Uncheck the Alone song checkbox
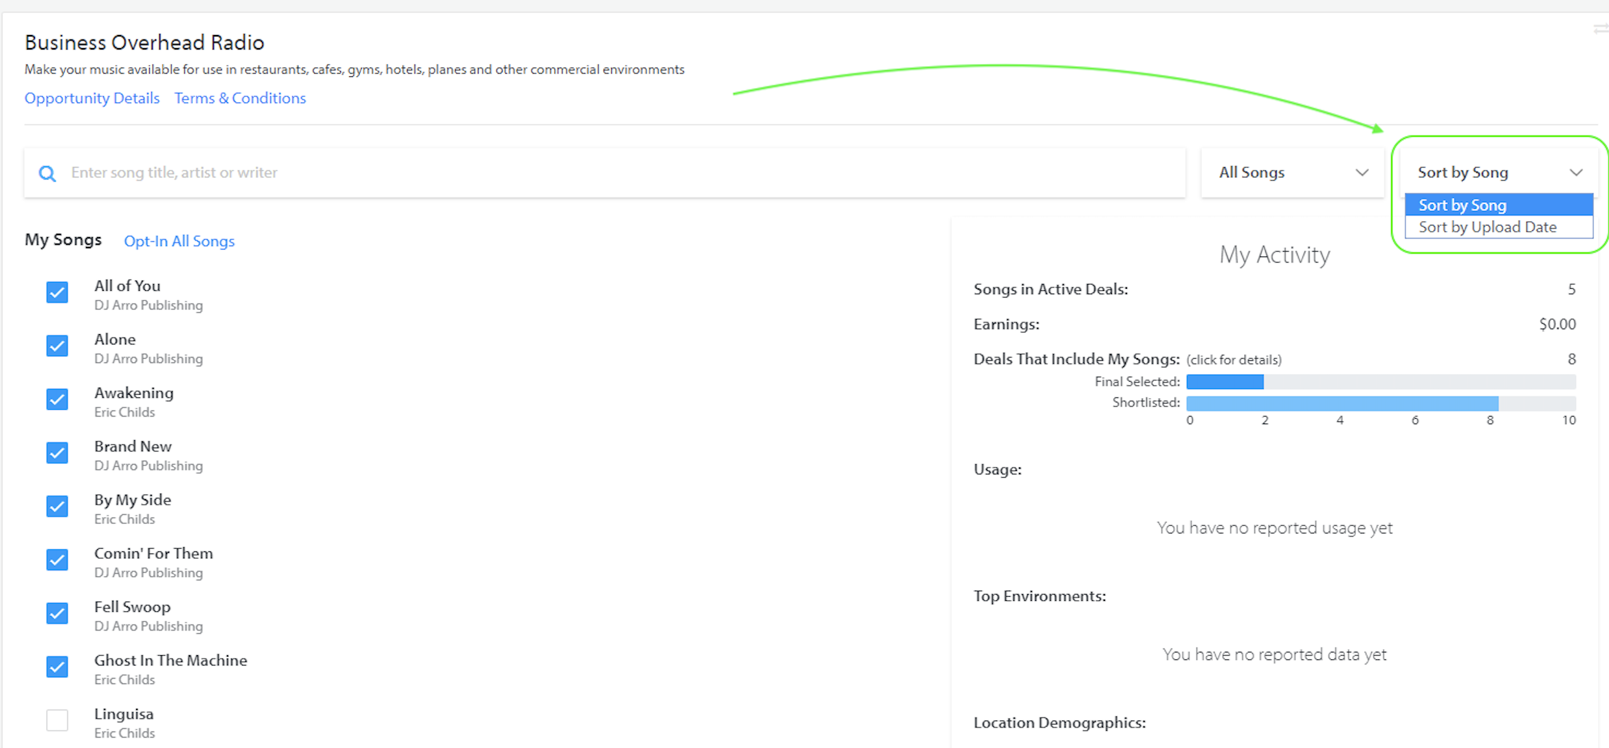Screen dimensions: 1609x748 (57, 346)
